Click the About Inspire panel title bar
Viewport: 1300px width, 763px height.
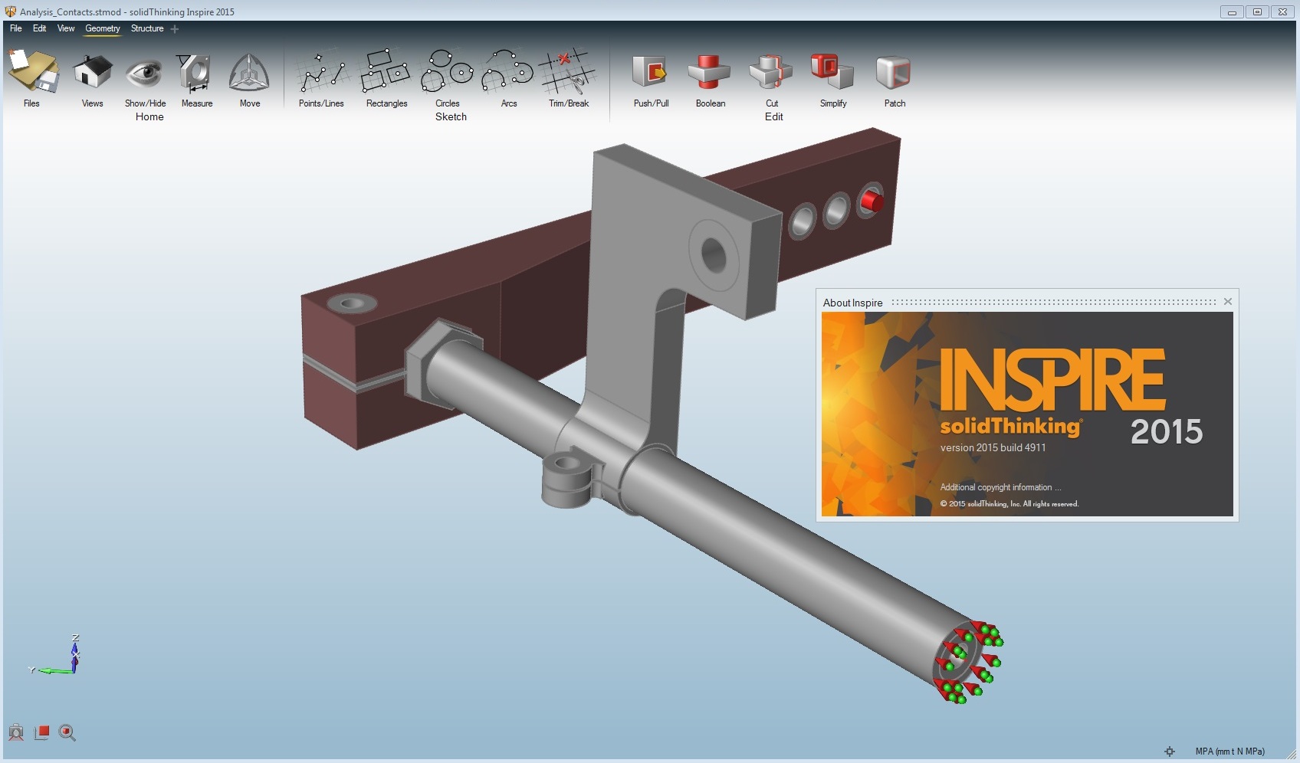(x=1027, y=302)
